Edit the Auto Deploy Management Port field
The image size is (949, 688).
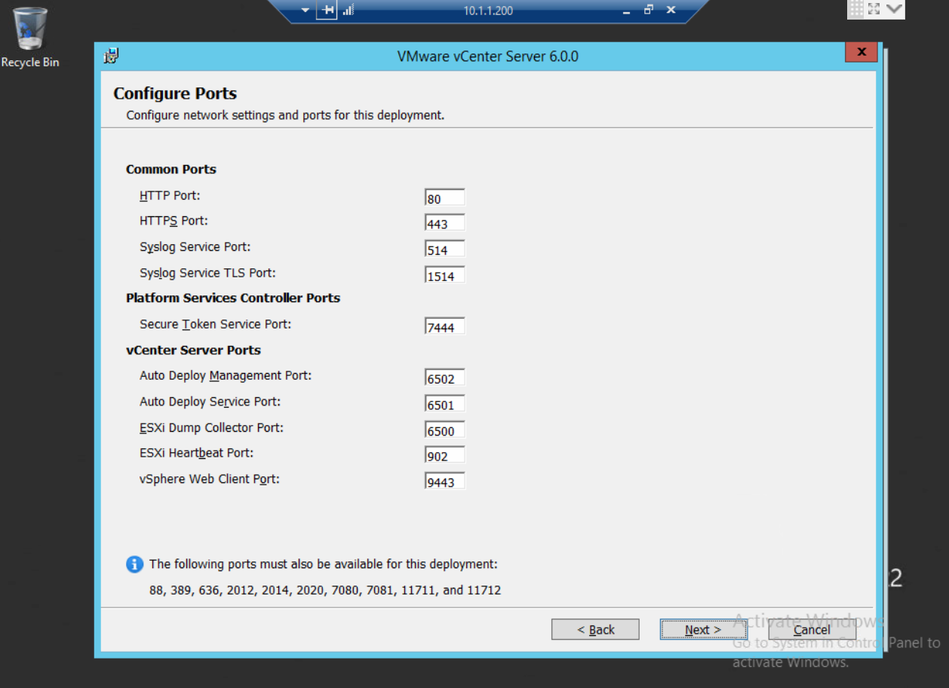(445, 378)
